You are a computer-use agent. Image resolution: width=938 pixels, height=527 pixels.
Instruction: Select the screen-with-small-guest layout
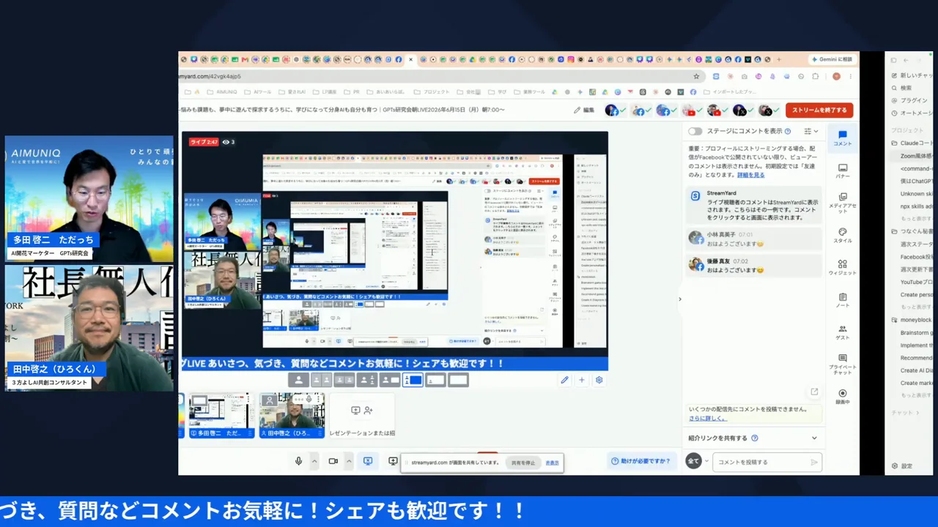coord(435,380)
